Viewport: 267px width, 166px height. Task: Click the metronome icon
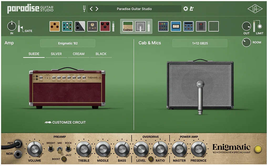tap(192, 8)
